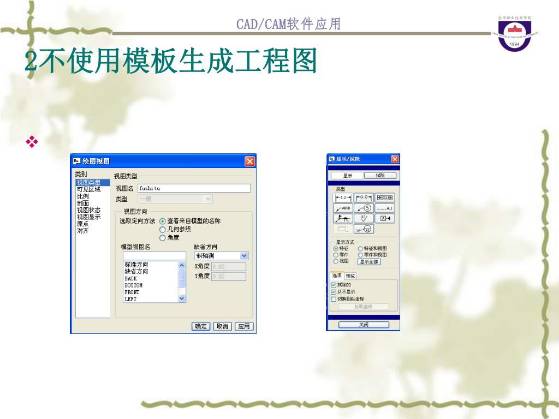Select 标准方向 in model view list

151,265
